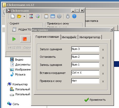Click the blue window panel toolbar icon

point(53,16)
